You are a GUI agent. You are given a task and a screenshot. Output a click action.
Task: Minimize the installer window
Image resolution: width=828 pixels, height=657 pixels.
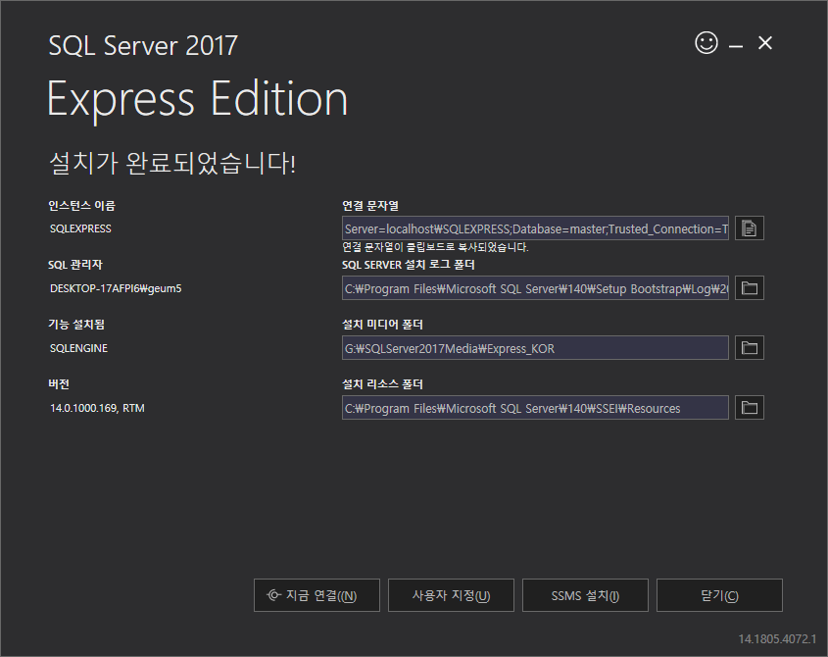[736, 46]
